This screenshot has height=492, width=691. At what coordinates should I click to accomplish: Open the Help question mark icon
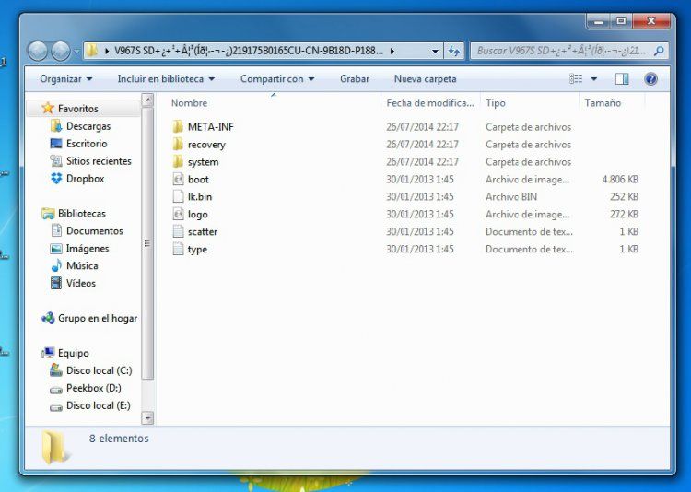(x=650, y=79)
